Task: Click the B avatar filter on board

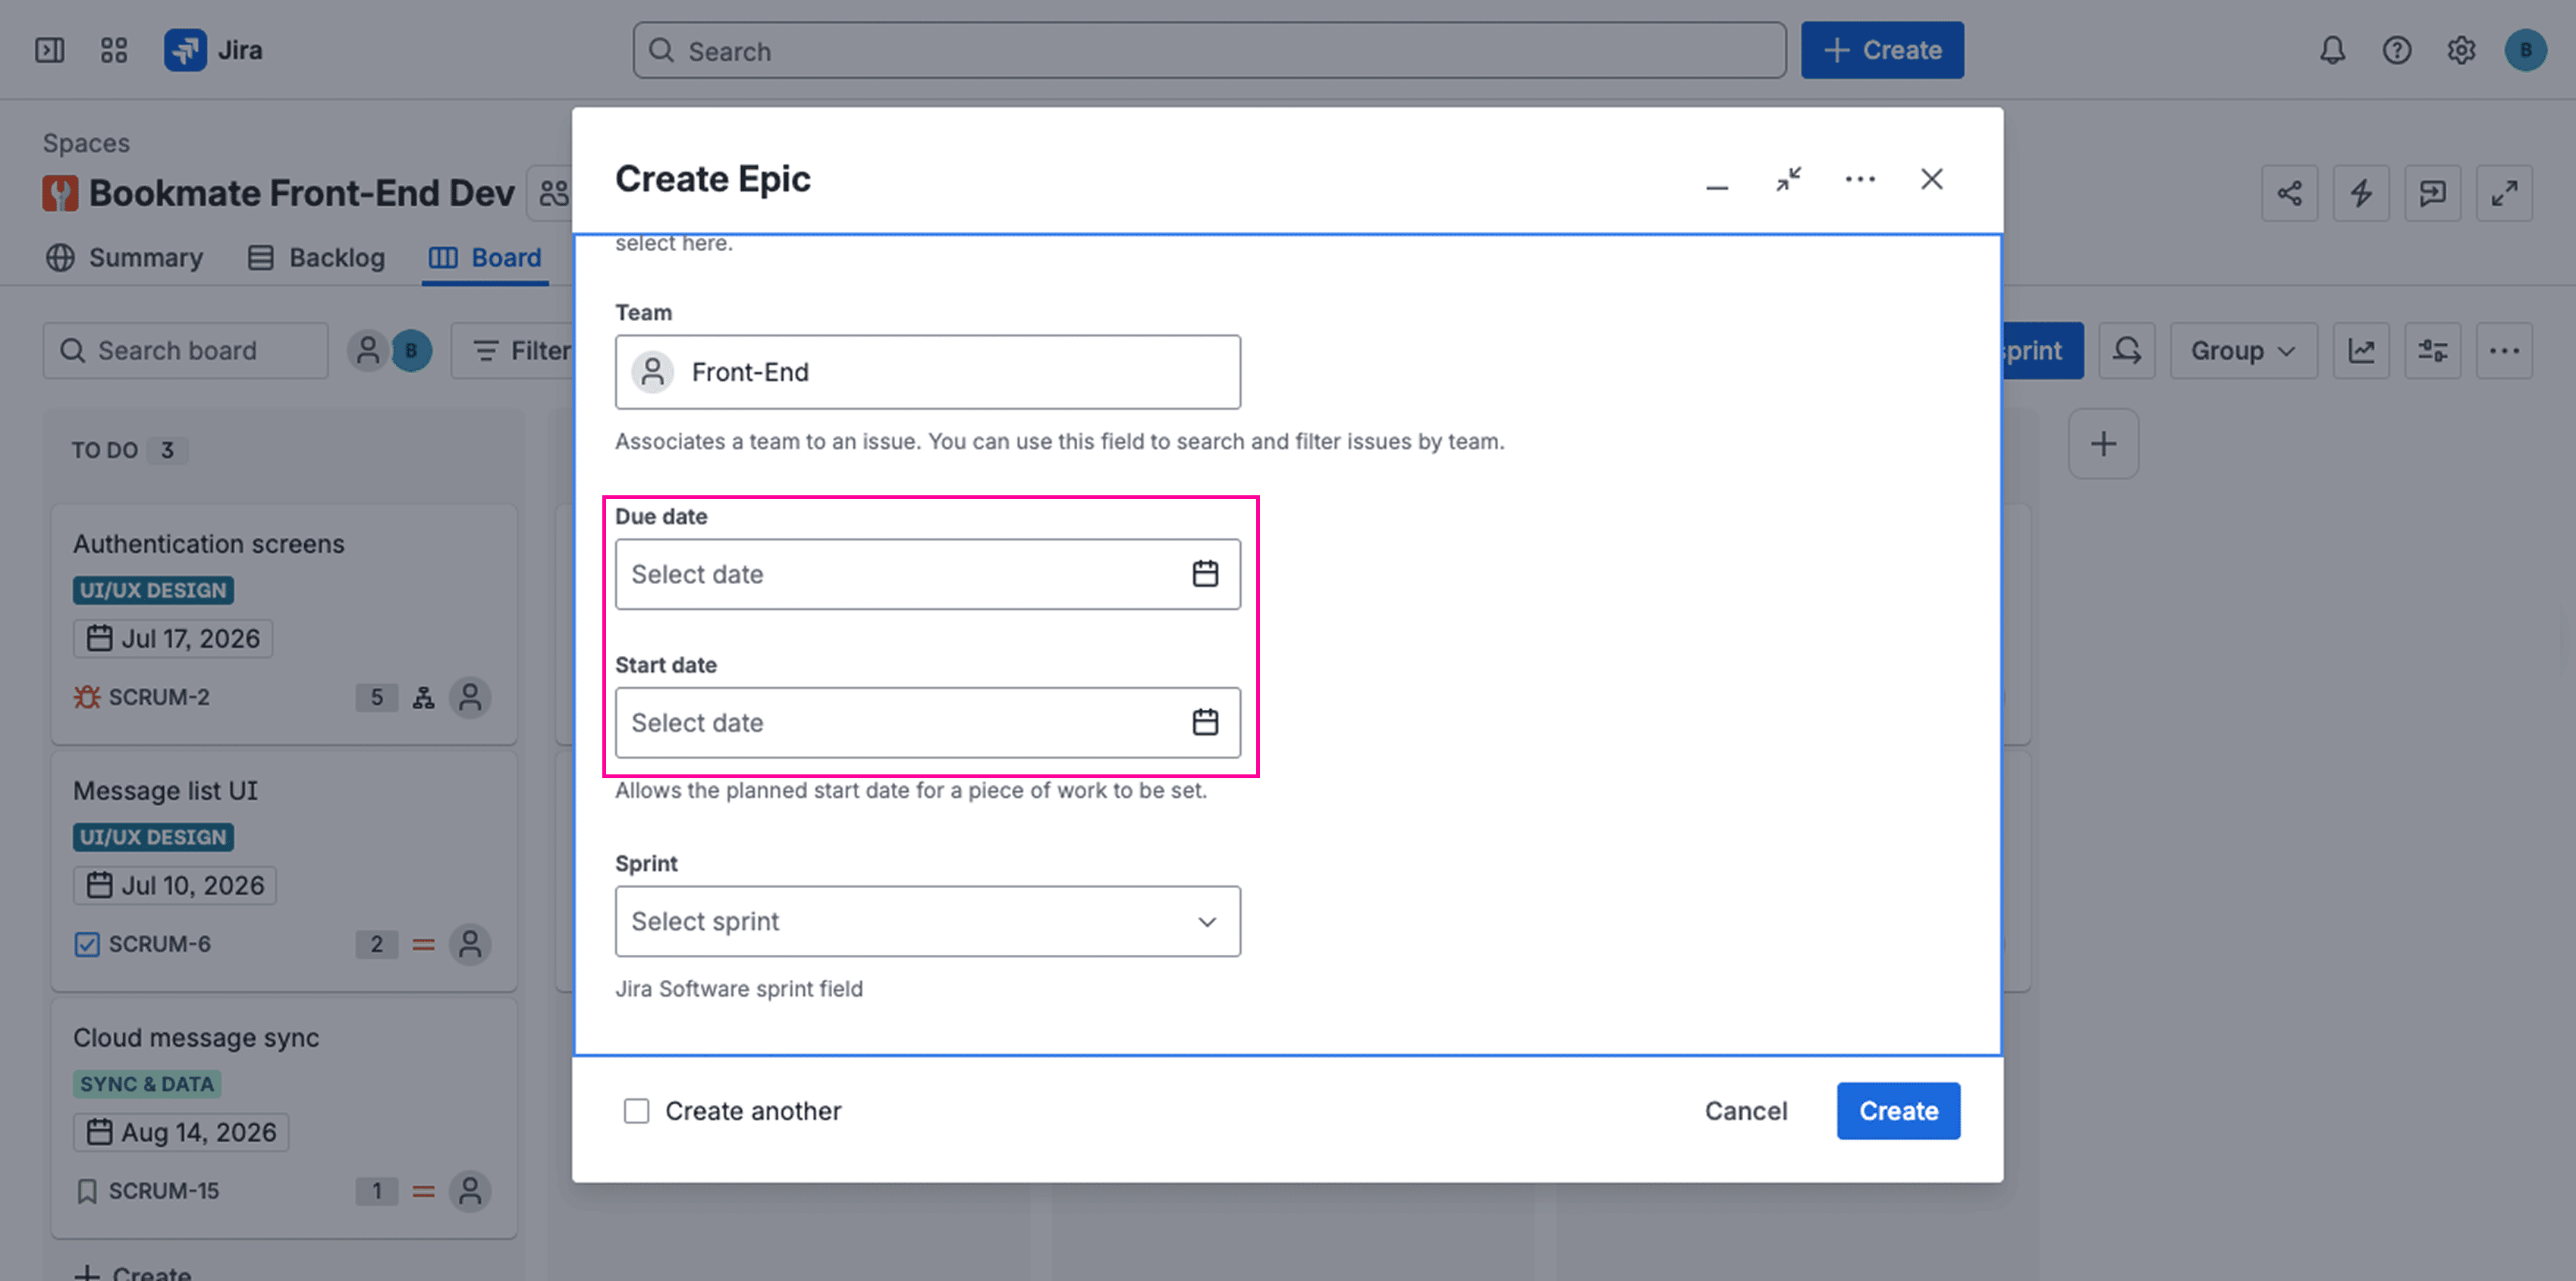Action: point(411,351)
